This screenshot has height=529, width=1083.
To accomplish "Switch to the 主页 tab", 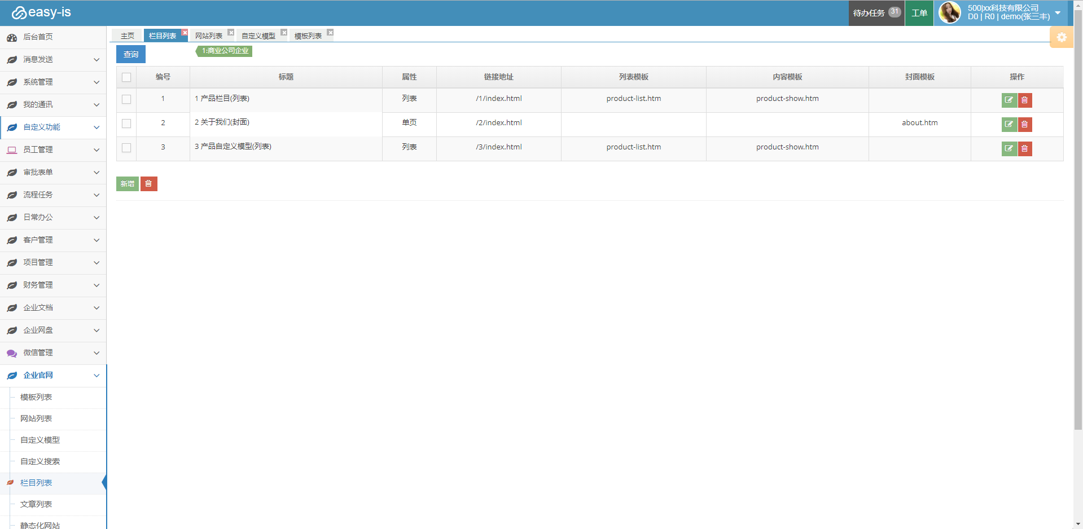I will [128, 36].
